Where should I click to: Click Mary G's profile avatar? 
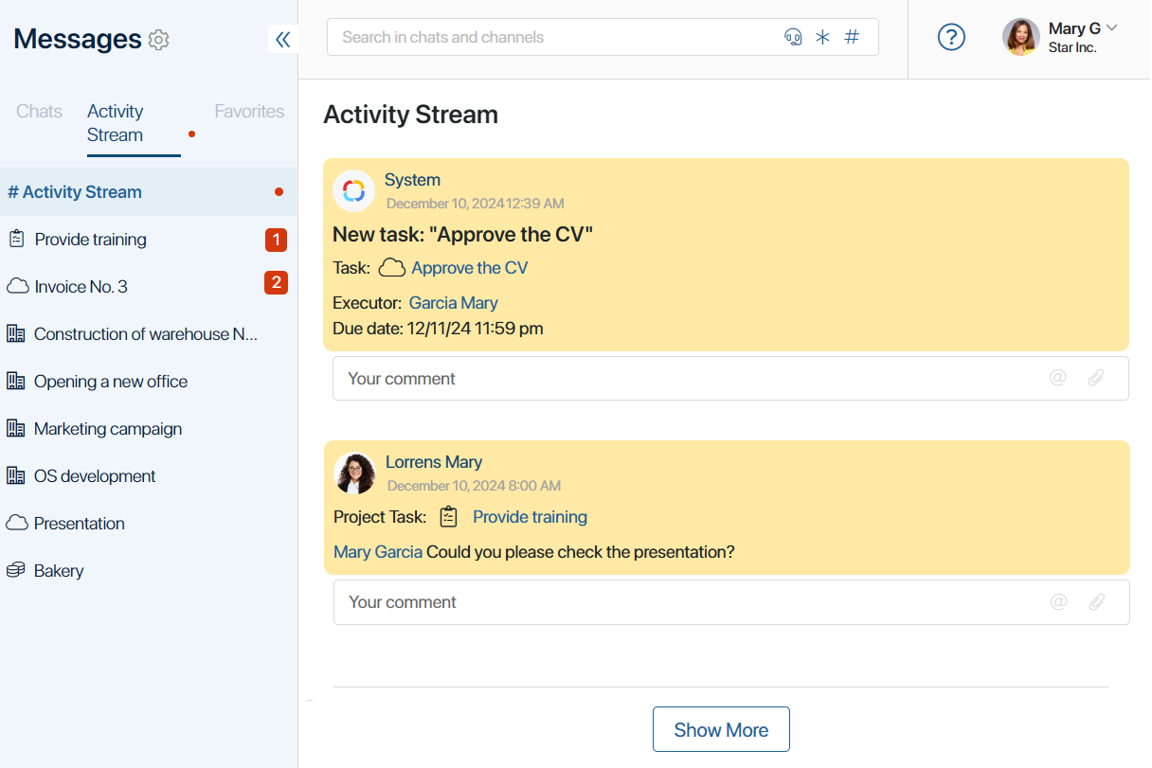click(x=1021, y=37)
